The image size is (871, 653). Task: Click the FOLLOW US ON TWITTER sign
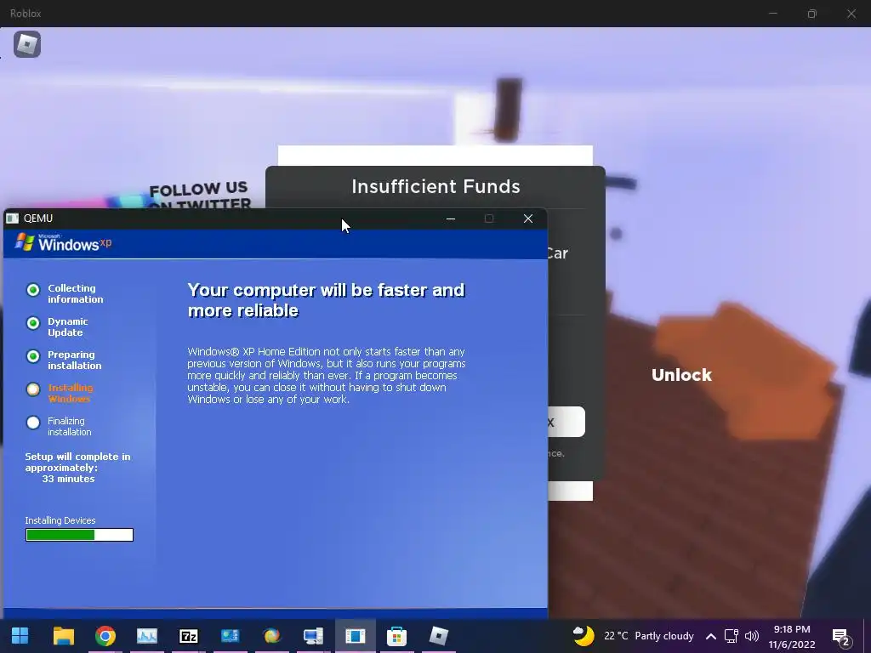point(199,195)
